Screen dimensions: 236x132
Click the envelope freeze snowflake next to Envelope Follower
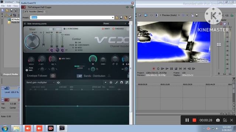click(53, 76)
